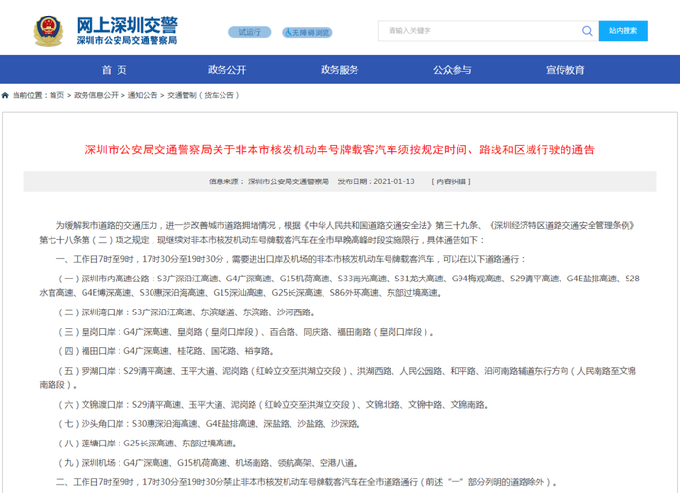The width and height of the screenshot is (680, 493).
Task: Click the red announcement headline
Action: point(340,149)
